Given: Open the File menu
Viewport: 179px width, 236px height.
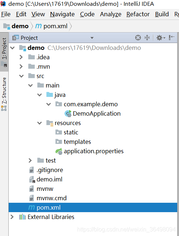Looking at the screenshot, I should [x=6, y=14].
